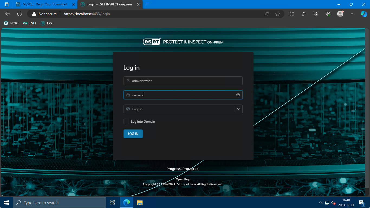The width and height of the screenshot is (370, 208).
Task: Open the Edge profile avatar
Action: coord(340,14)
